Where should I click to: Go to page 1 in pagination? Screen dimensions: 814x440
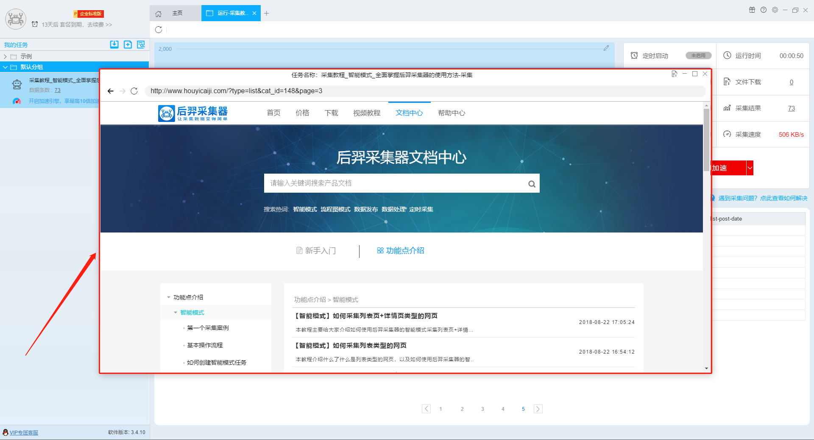[440, 409]
